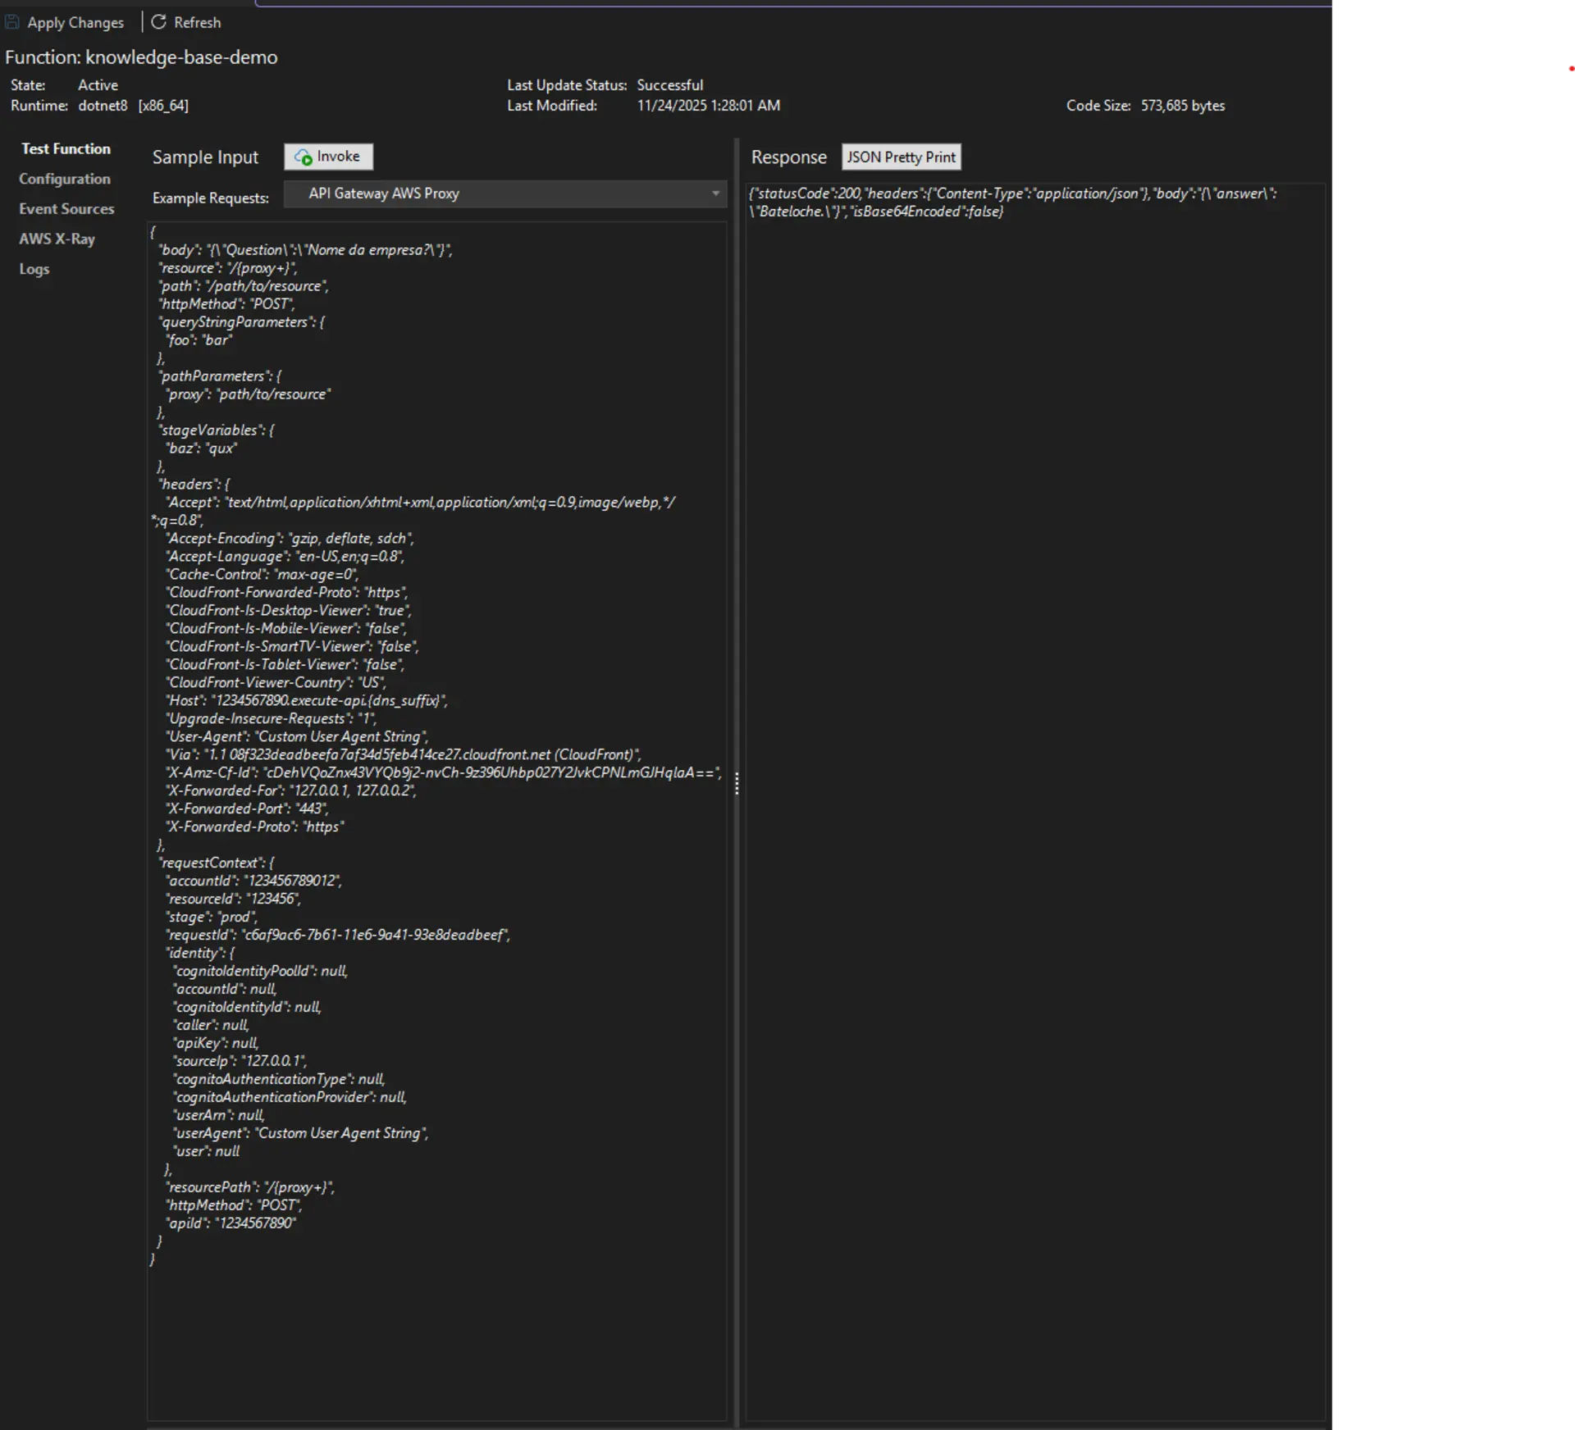Click the Successful status value

coord(669,85)
